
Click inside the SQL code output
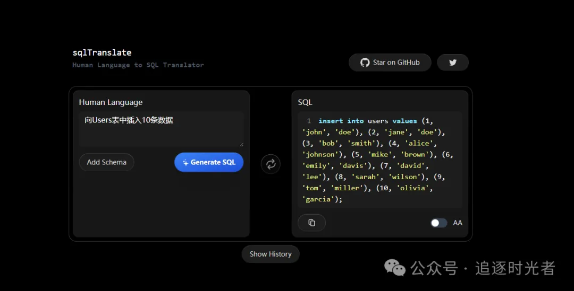[379, 160]
